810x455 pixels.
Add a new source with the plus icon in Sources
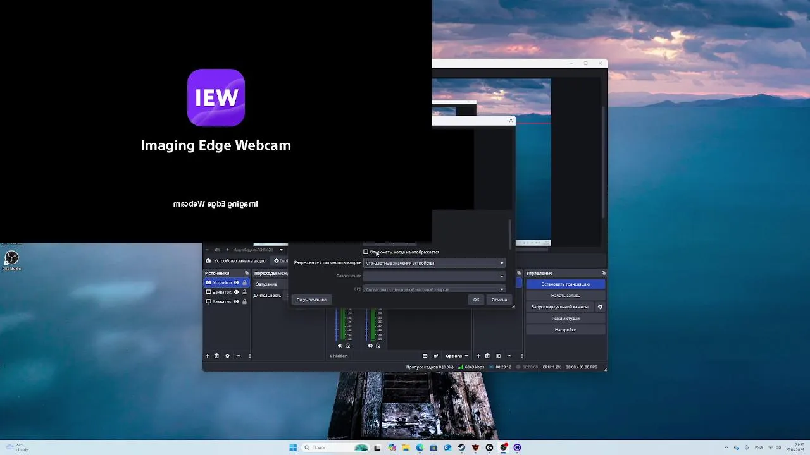click(x=207, y=356)
